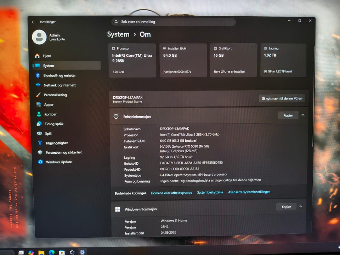Go back with the arrow beside Innstillinger

point(33,22)
